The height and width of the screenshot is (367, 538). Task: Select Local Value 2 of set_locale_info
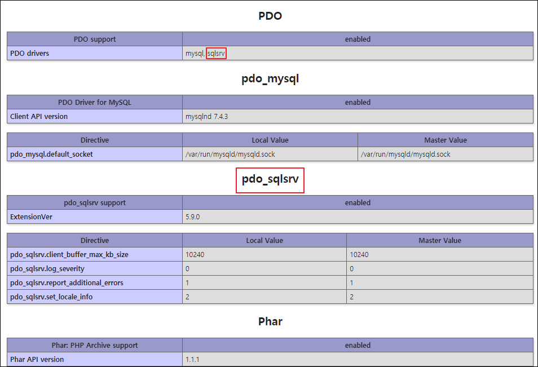click(x=187, y=297)
